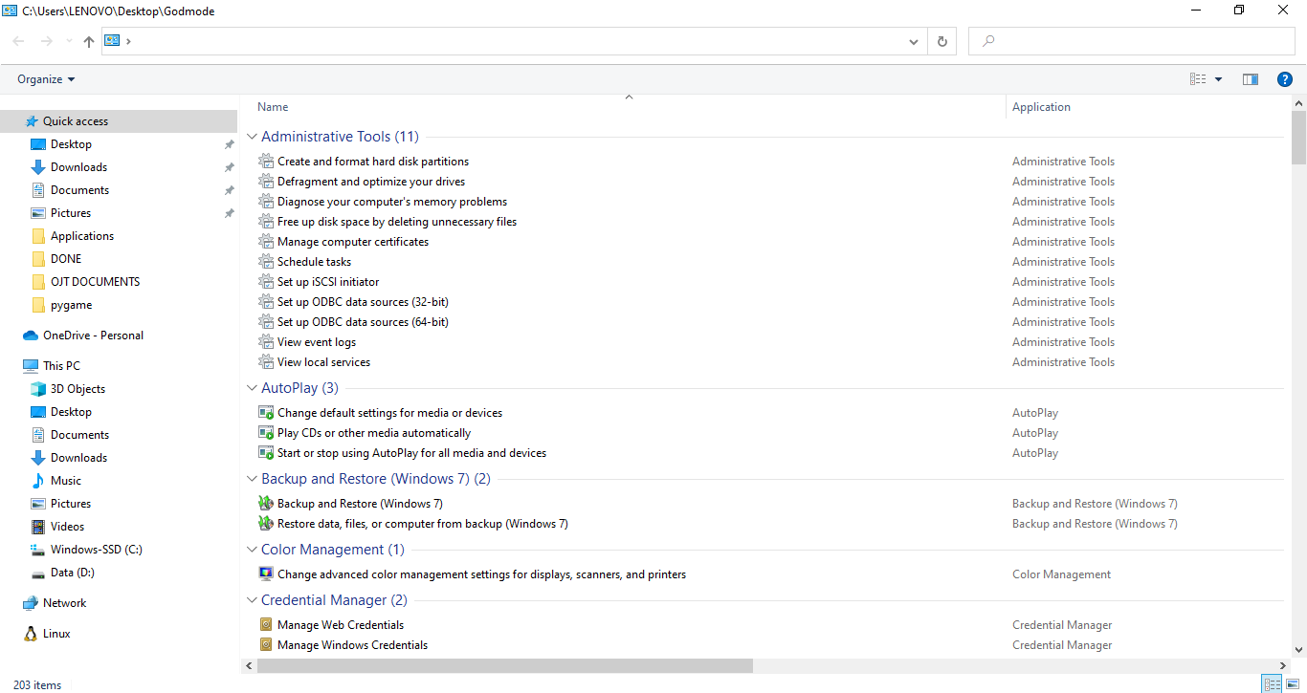Open Set up ODBC data sources (32-bit)
This screenshot has height=693, width=1307.
tap(363, 302)
